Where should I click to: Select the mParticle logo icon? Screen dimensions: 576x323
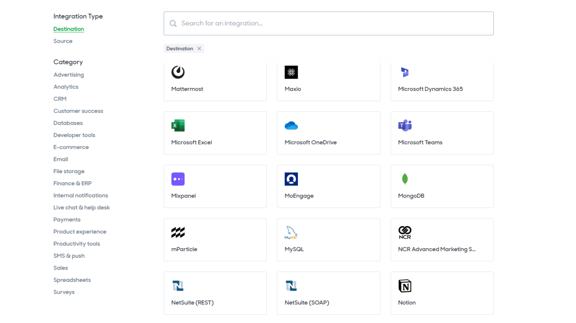178,232
